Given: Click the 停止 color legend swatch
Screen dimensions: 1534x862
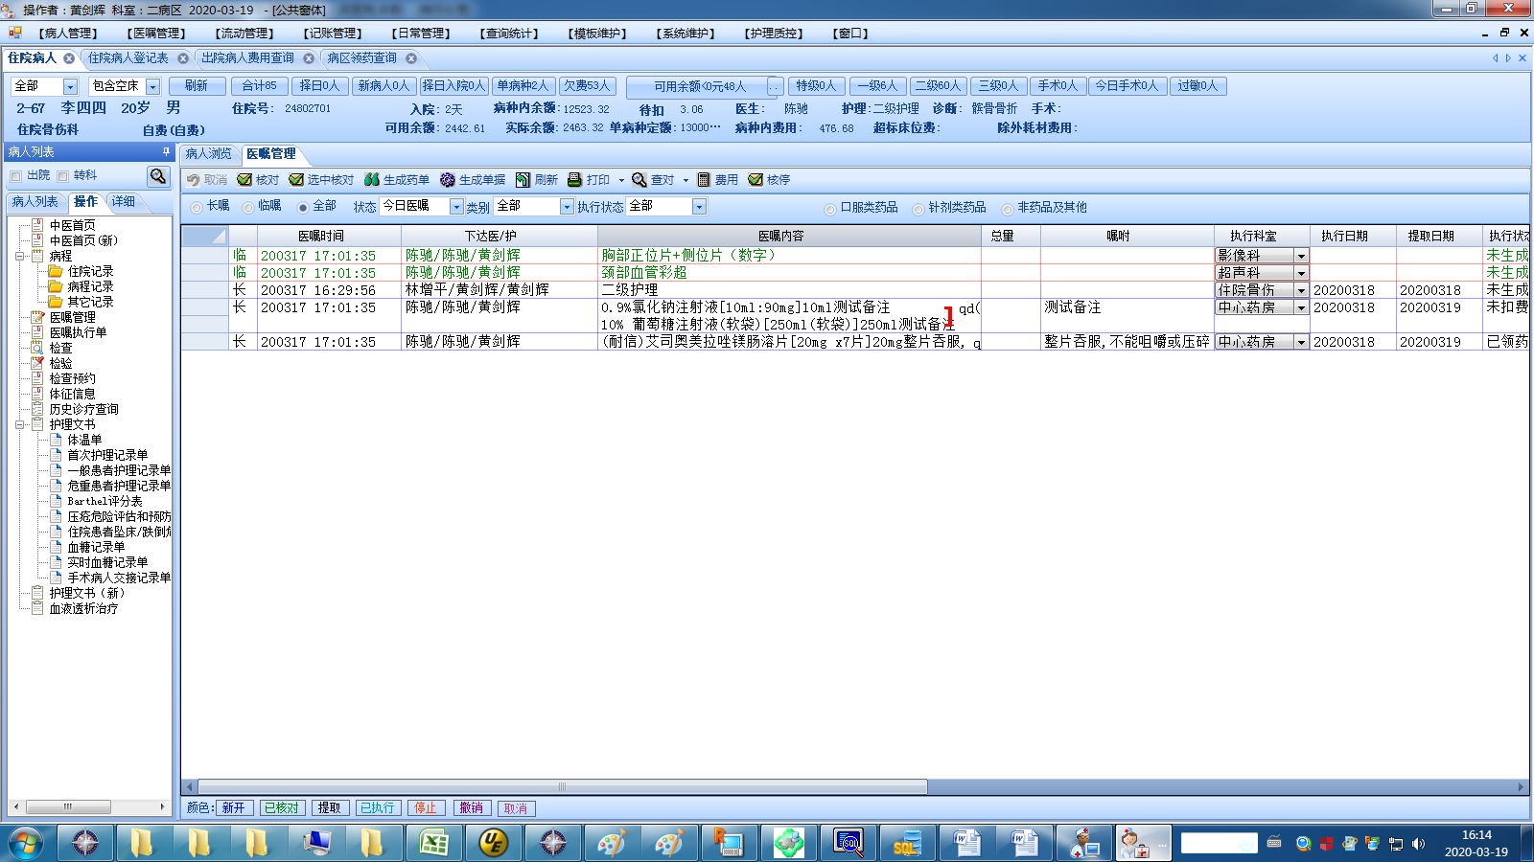Looking at the screenshot, I should point(425,808).
